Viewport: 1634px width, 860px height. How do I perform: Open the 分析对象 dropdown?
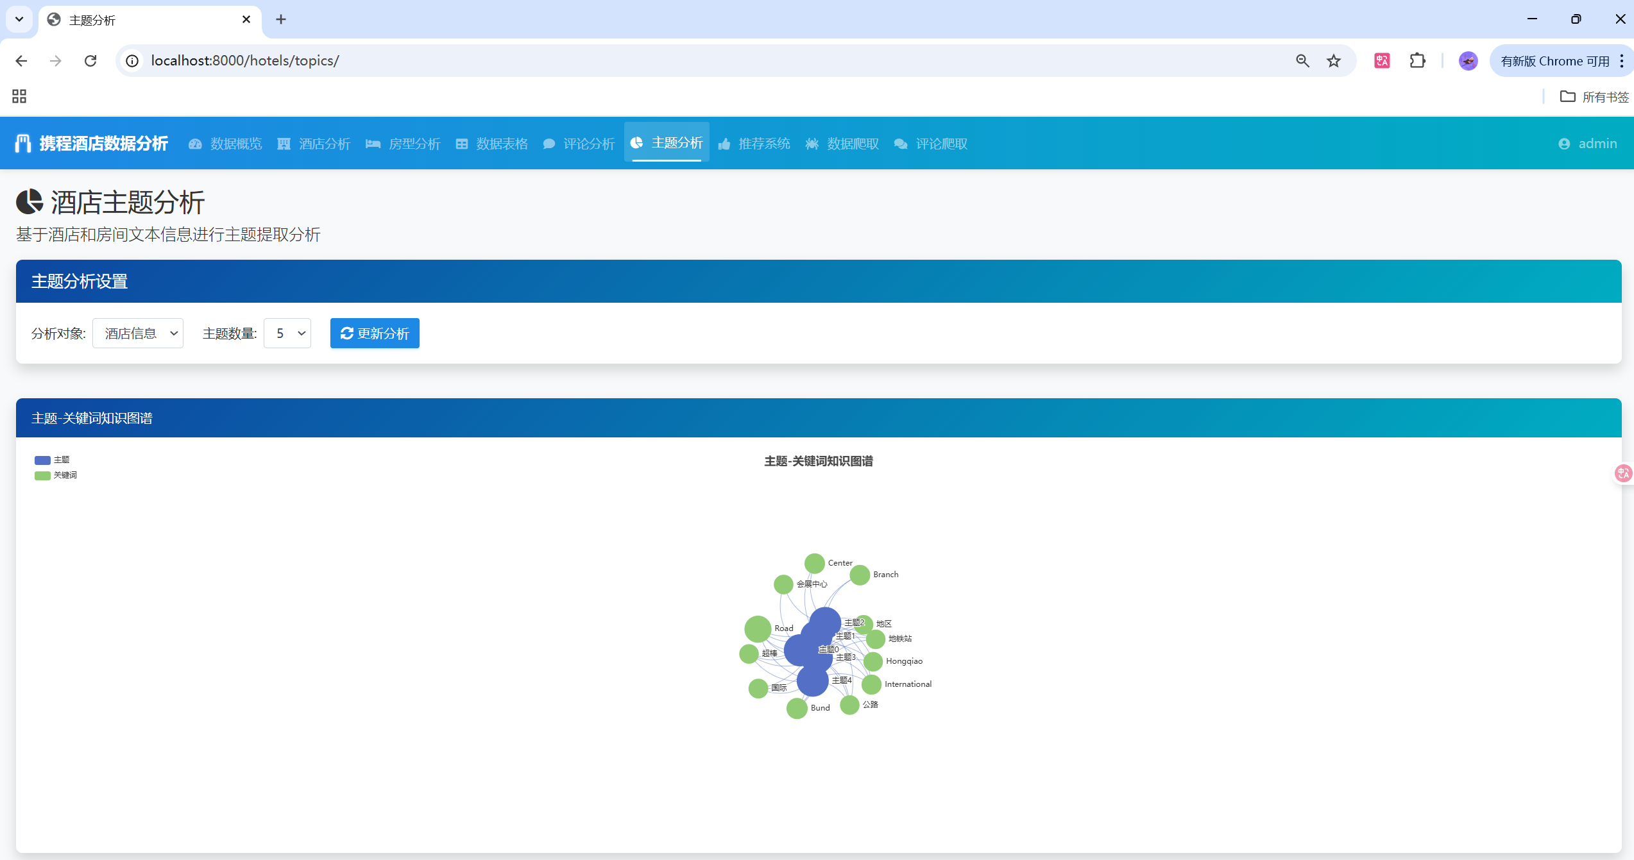(138, 333)
